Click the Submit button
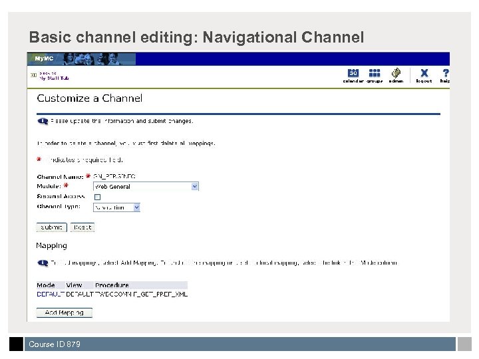Image resolution: width=479 pixels, height=359 pixels. (x=52, y=227)
